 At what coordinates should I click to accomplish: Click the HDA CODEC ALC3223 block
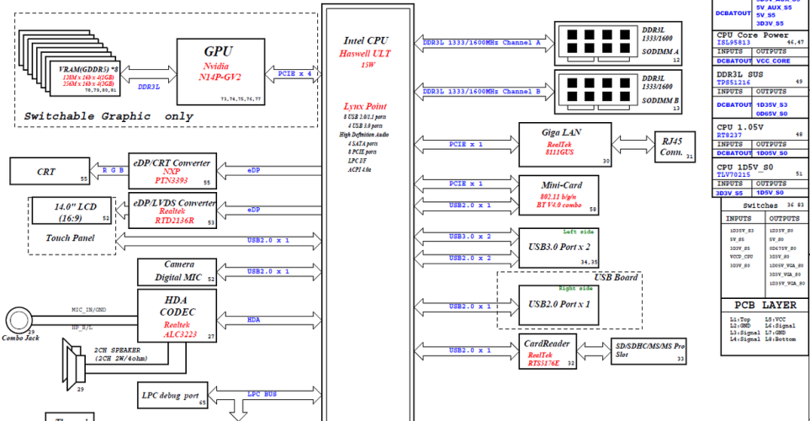point(177,316)
